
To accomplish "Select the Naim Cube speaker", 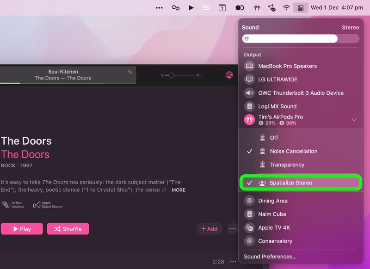I will point(301,214).
